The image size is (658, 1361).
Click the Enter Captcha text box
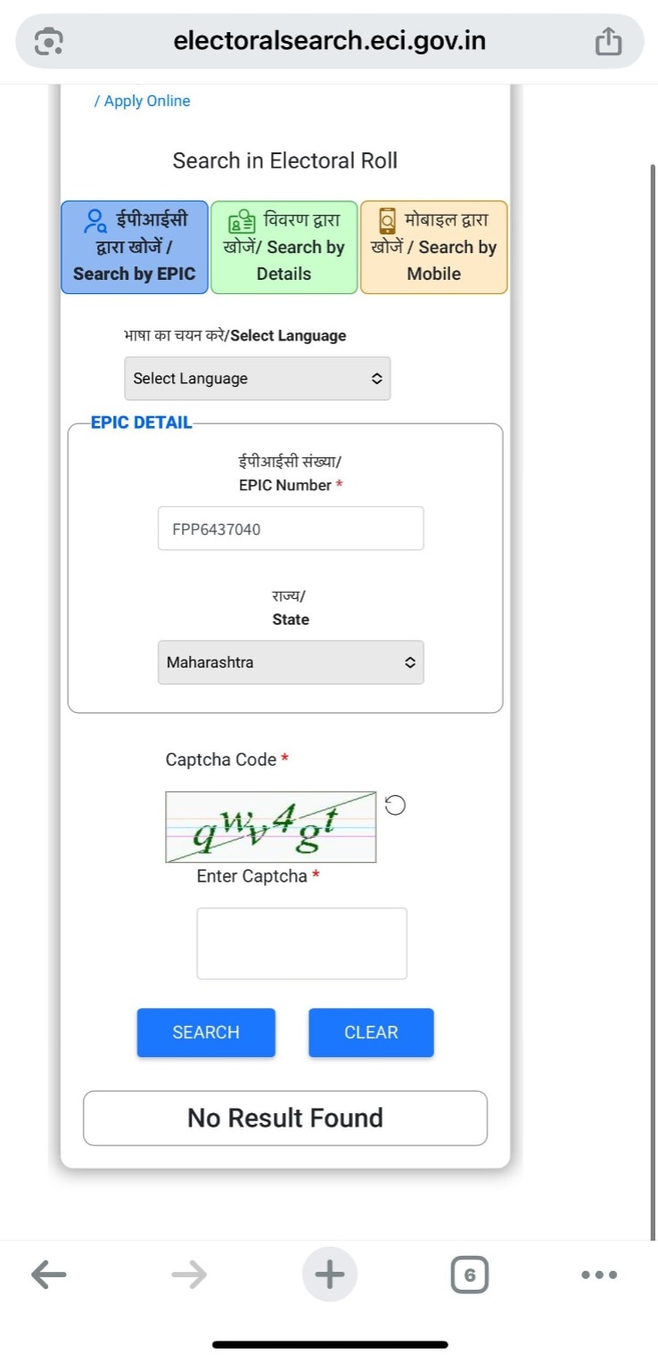(x=301, y=943)
